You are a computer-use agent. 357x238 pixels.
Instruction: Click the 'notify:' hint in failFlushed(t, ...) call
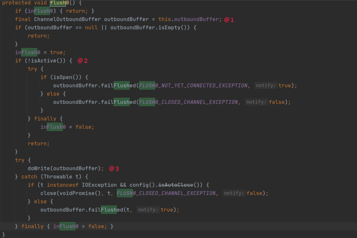[x=148, y=210]
